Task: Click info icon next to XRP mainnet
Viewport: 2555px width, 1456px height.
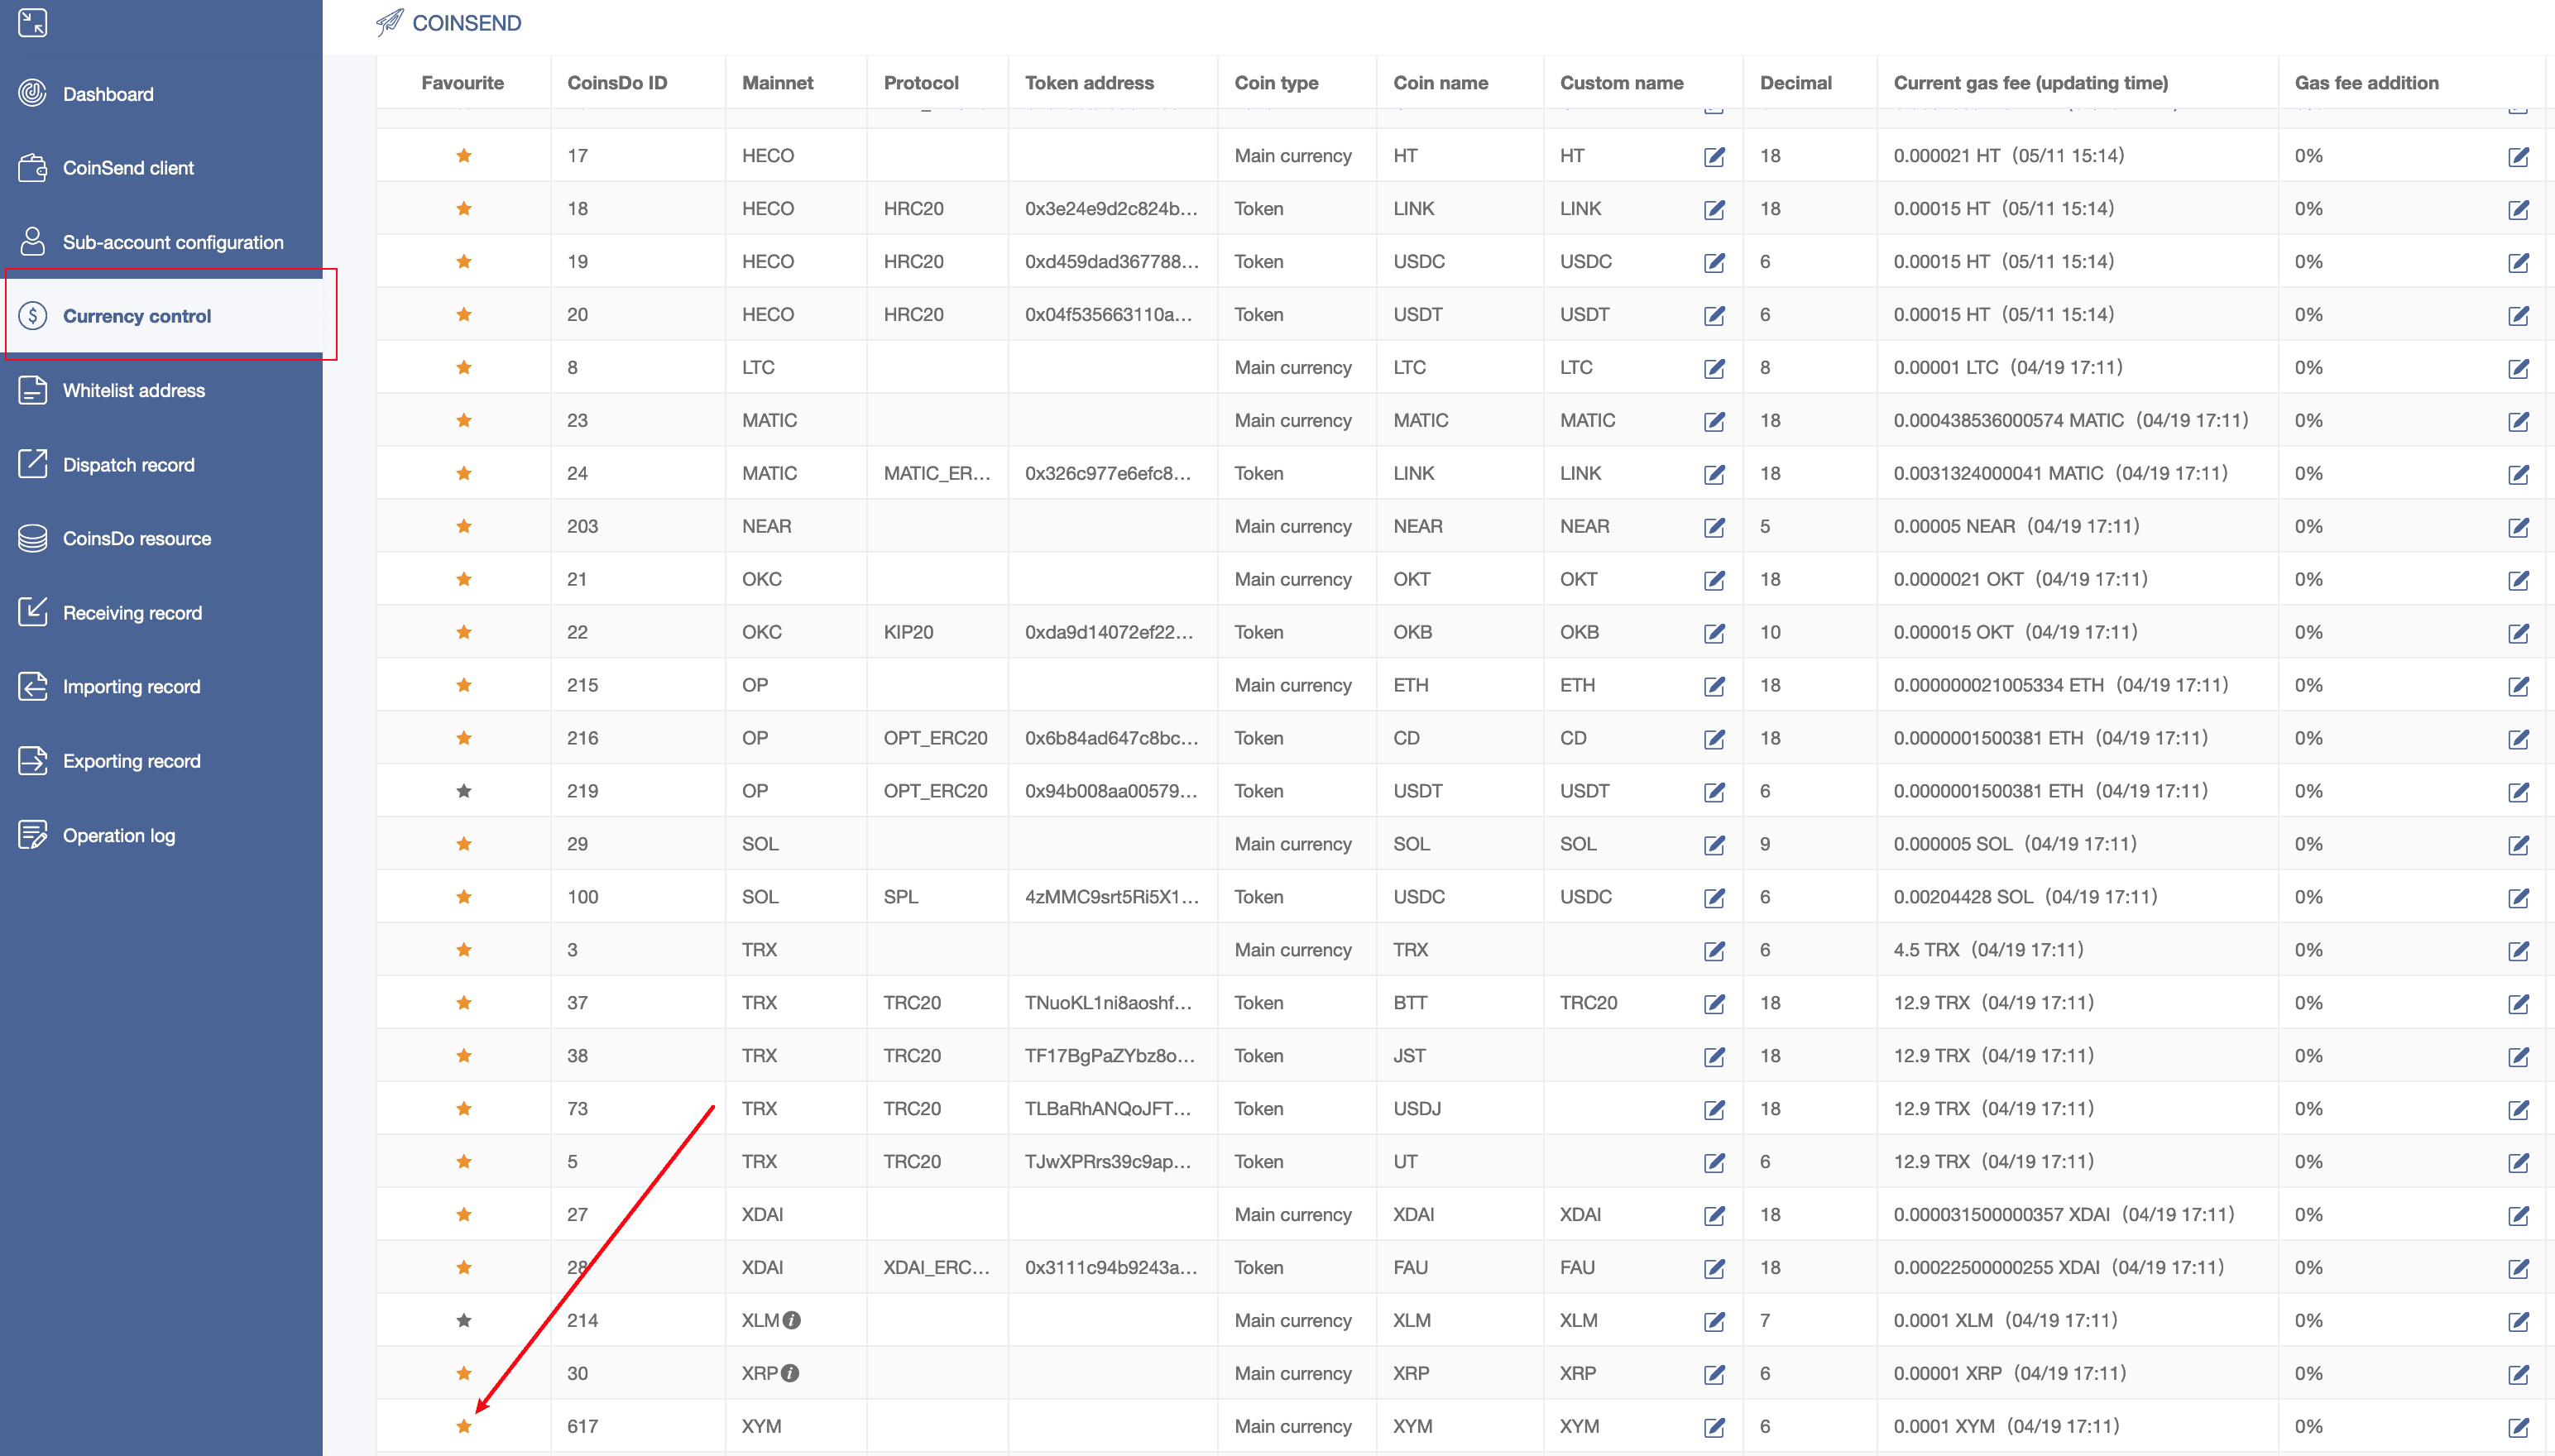Action: [x=790, y=1373]
